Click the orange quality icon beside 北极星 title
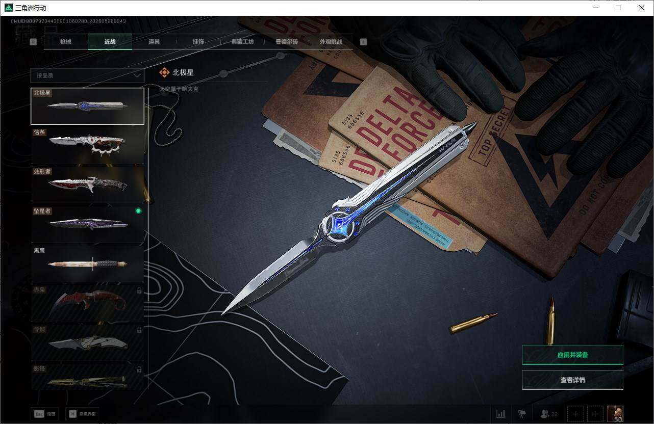 [x=164, y=73]
